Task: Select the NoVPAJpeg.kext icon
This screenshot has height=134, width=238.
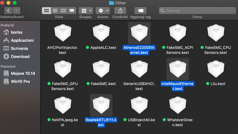Action: pyautogui.click(x=63, y=105)
